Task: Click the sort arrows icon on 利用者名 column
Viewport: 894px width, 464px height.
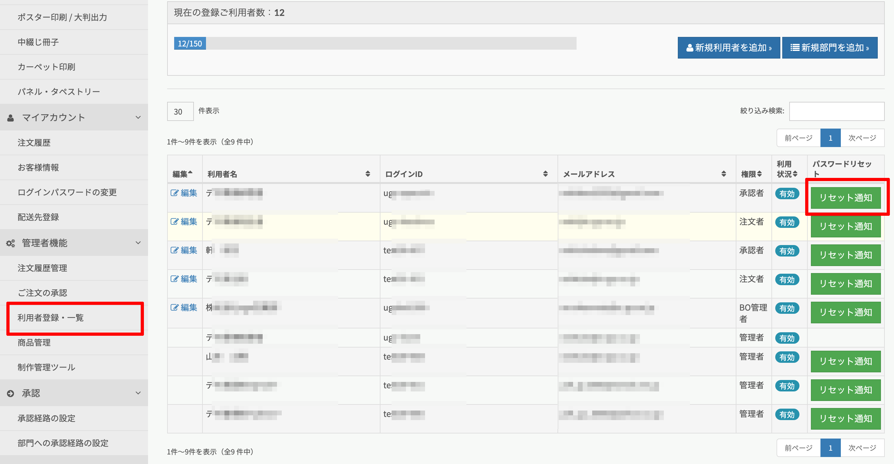Action: 367,174
